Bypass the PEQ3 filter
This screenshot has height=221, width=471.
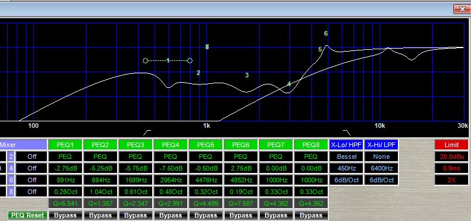(x=135, y=215)
